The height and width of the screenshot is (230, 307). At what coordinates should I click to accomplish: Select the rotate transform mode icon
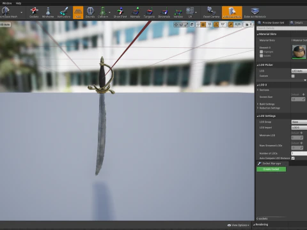[181, 25]
